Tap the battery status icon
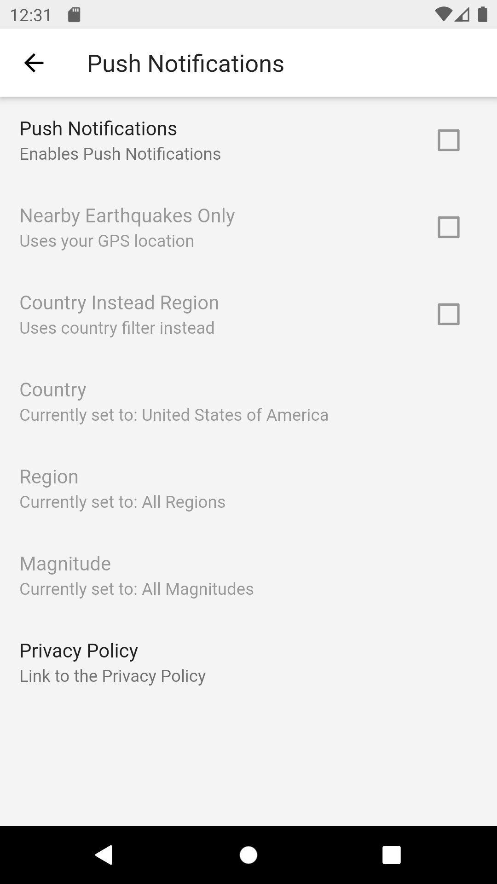 [482, 15]
